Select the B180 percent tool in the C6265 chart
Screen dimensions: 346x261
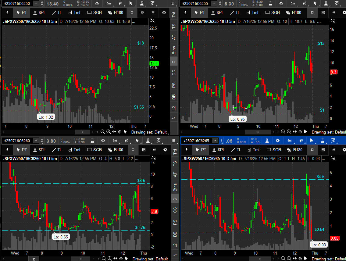coord(294,150)
